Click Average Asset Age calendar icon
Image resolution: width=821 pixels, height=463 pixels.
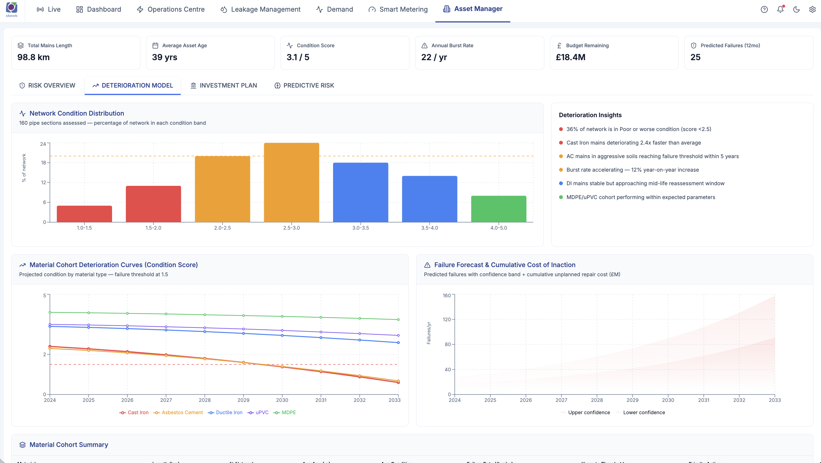tap(155, 46)
